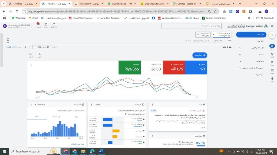This screenshot has height=155, width=277.
Task: Open the Google Ads hamburger main menu
Action: (x=272, y=26)
